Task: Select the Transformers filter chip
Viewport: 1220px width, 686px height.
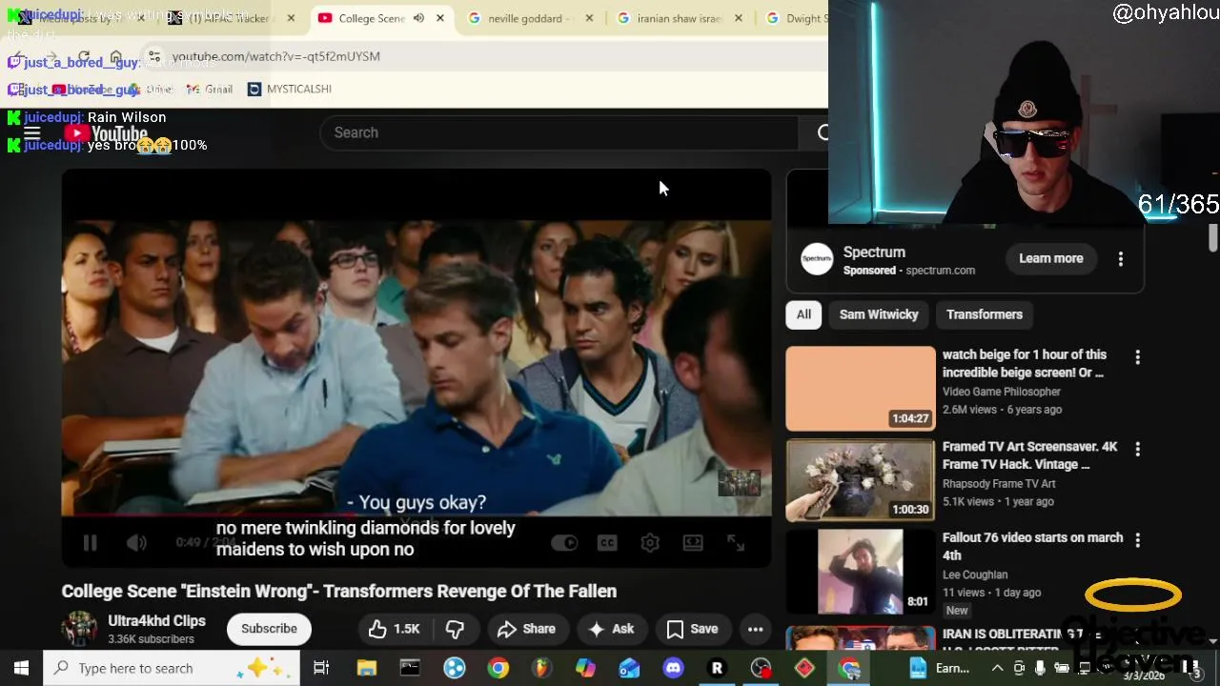Action: tap(985, 314)
